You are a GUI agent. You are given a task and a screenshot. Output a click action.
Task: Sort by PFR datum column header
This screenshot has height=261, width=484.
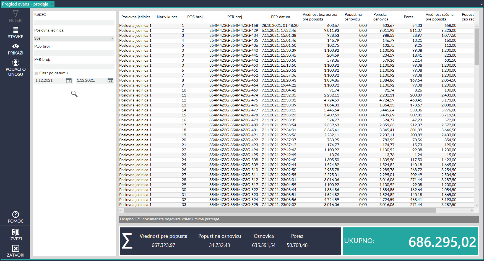(x=280, y=17)
